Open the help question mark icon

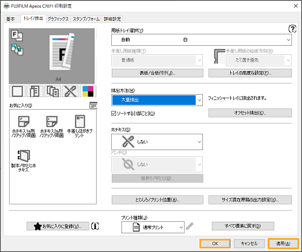tap(292, 29)
